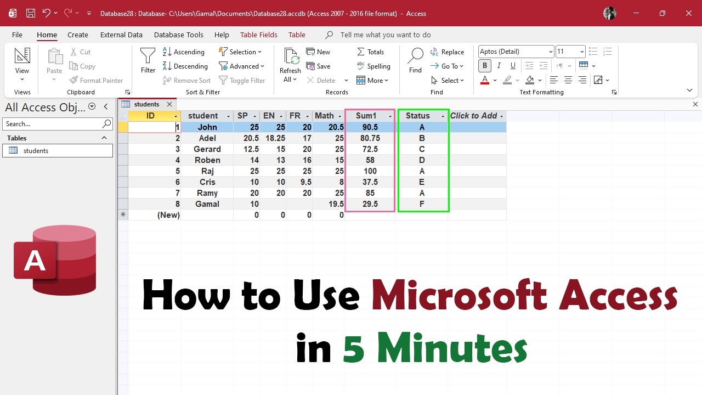The height and width of the screenshot is (395, 702).
Task: Create a New record from the ribbon
Action: pyautogui.click(x=318, y=52)
